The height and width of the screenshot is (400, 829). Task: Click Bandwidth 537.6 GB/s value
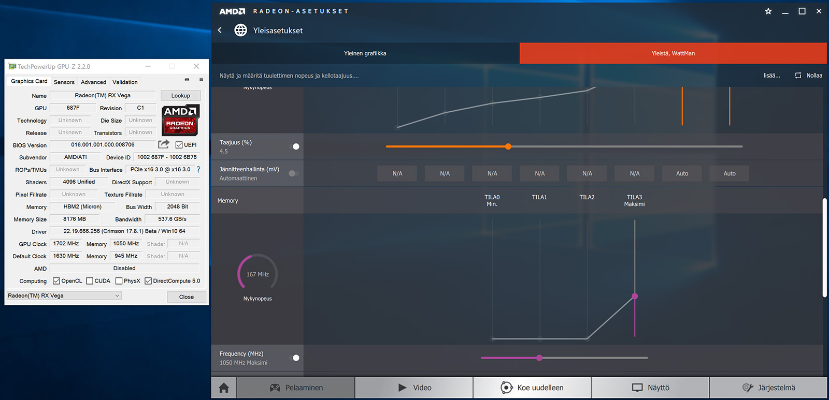[173, 219]
